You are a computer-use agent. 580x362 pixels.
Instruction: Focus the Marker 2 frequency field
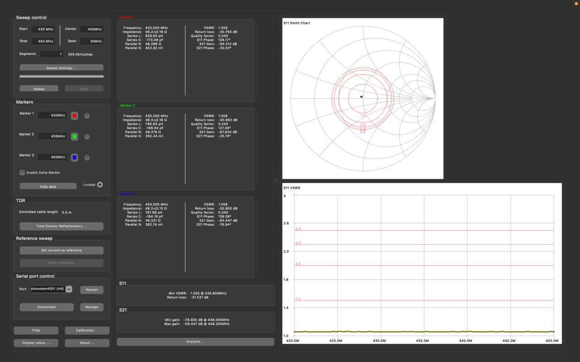click(x=52, y=136)
